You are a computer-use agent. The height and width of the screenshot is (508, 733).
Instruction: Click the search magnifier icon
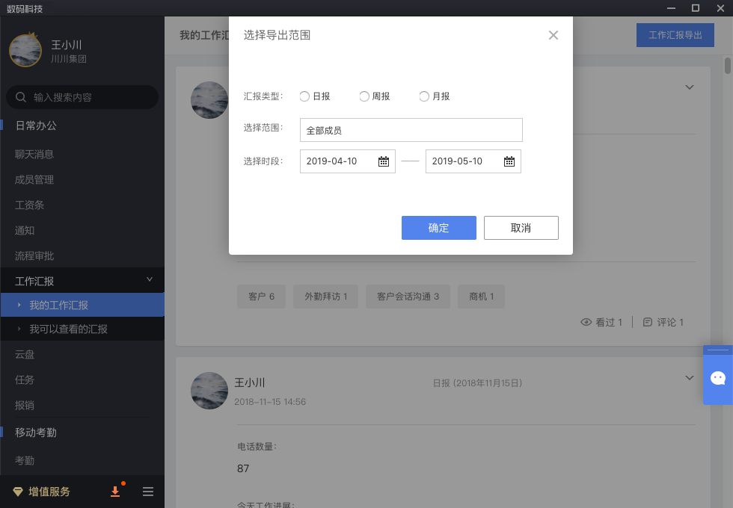21,97
